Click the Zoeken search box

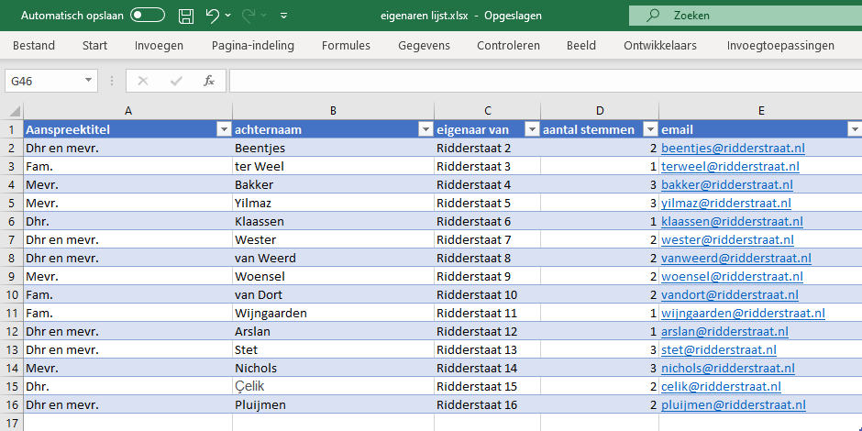[x=746, y=16]
